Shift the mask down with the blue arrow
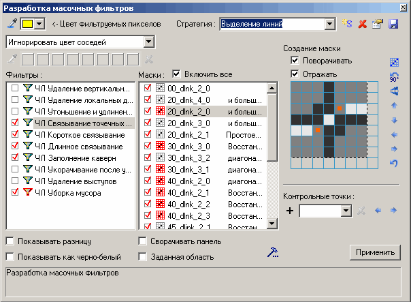Image resolution: width=411 pixels, height=302 pixels. pos(394,120)
